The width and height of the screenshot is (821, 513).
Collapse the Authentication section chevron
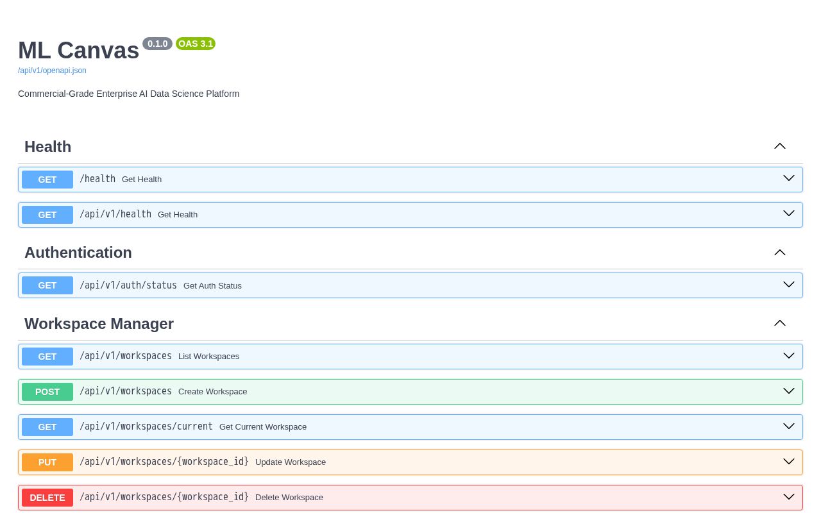780,253
